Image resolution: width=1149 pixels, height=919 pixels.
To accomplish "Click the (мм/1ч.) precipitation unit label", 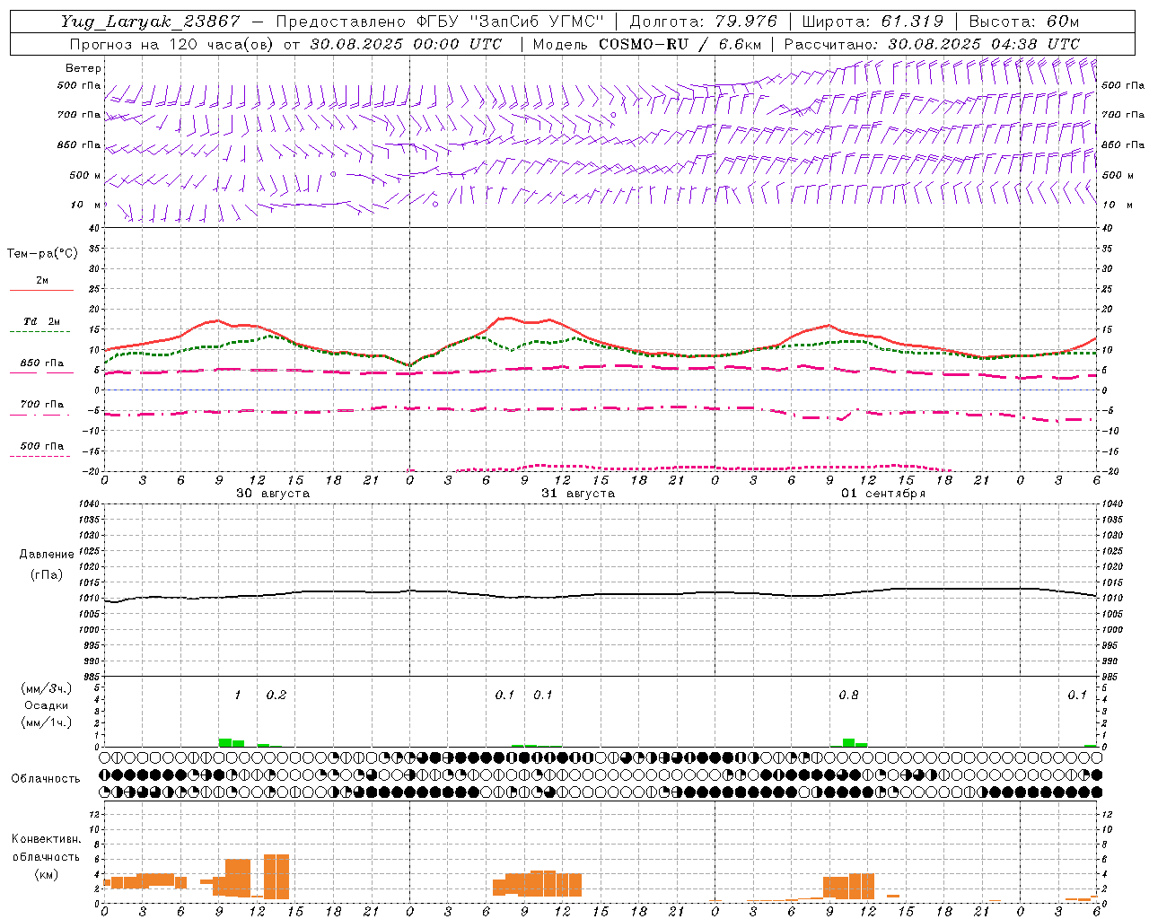I will (x=46, y=722).
